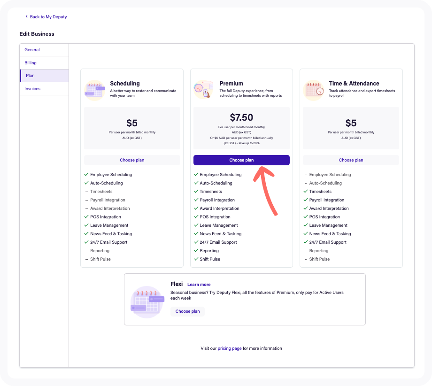Click the Time & Attendance $5 price
The width and height of the screenshot is (432, 386).
[351, 123]
